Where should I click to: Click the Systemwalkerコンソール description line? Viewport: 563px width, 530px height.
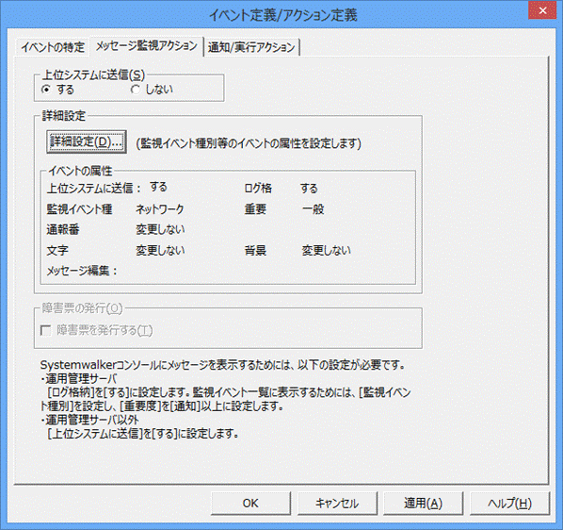click(222, 365)
